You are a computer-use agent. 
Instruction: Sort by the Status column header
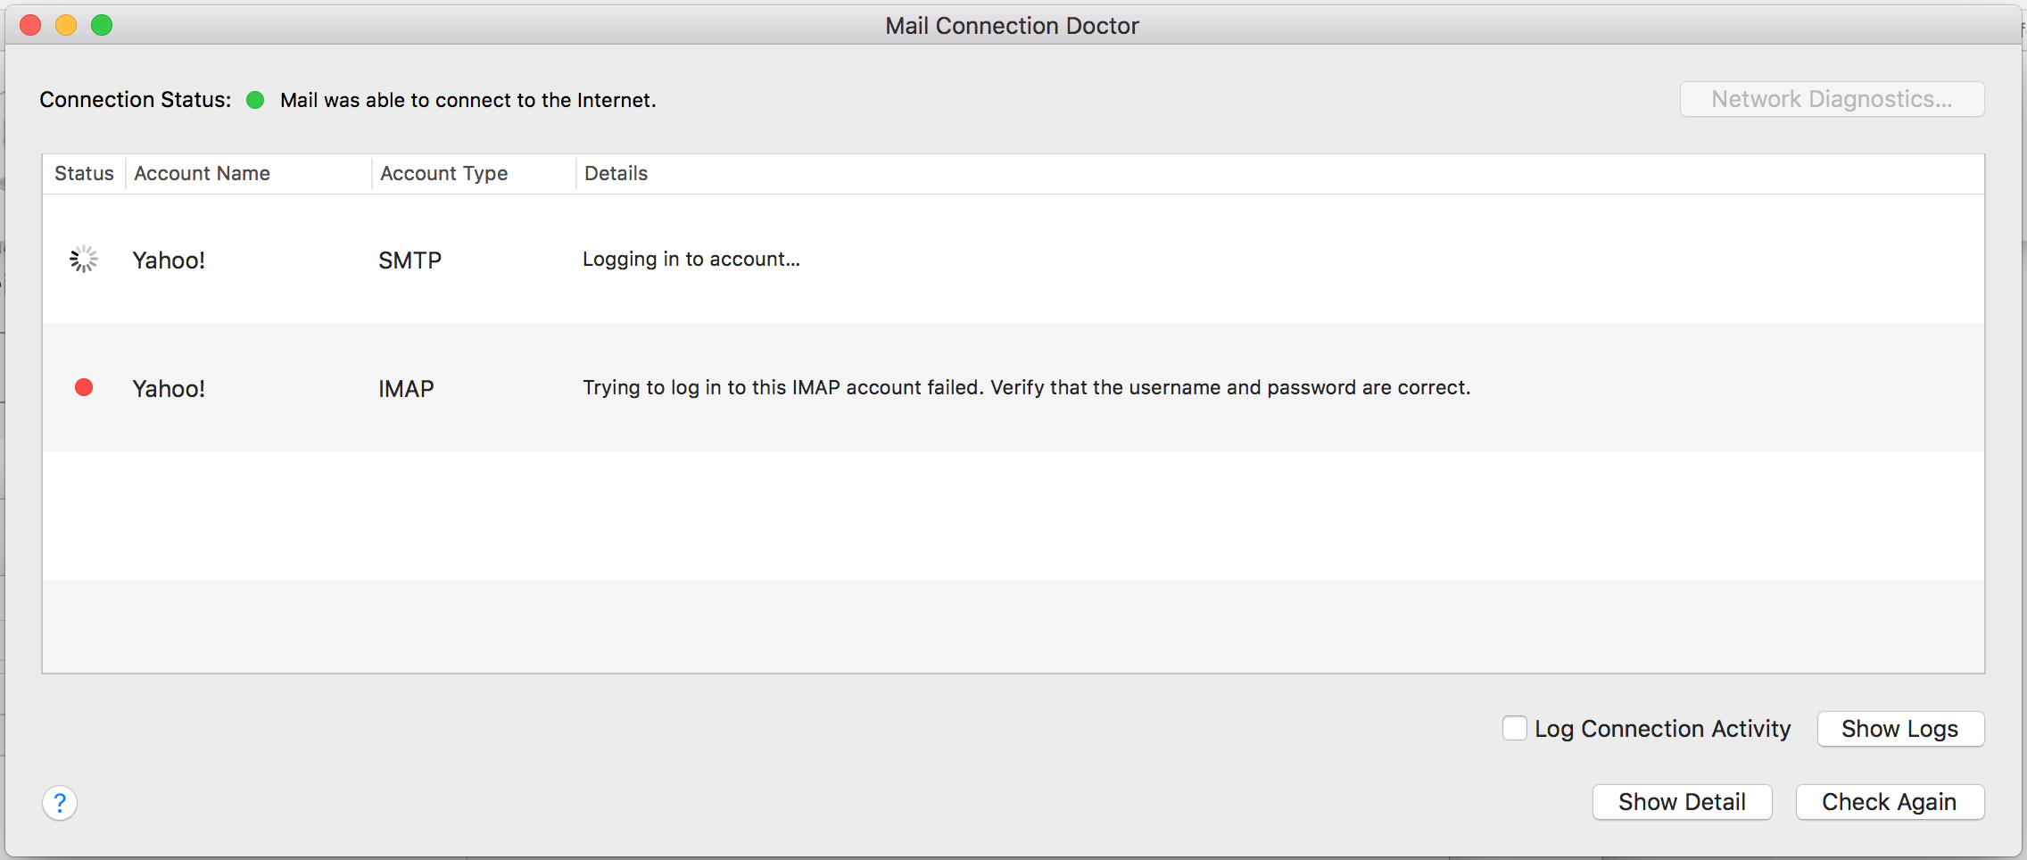[84, 173]
